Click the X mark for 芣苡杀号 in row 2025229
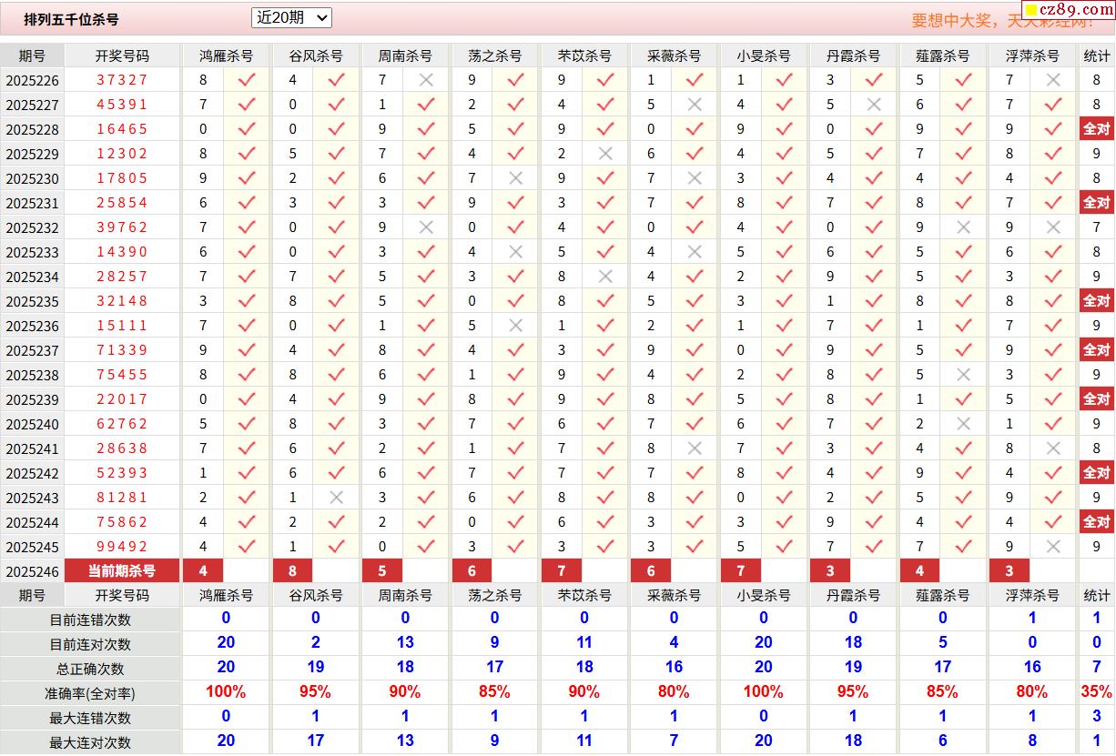 pos(605,154)
